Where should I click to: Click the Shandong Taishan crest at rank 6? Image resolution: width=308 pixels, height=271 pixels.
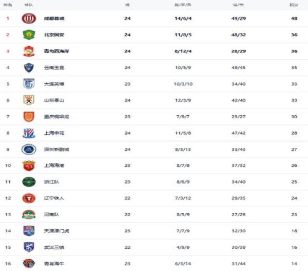pos(29,100)
